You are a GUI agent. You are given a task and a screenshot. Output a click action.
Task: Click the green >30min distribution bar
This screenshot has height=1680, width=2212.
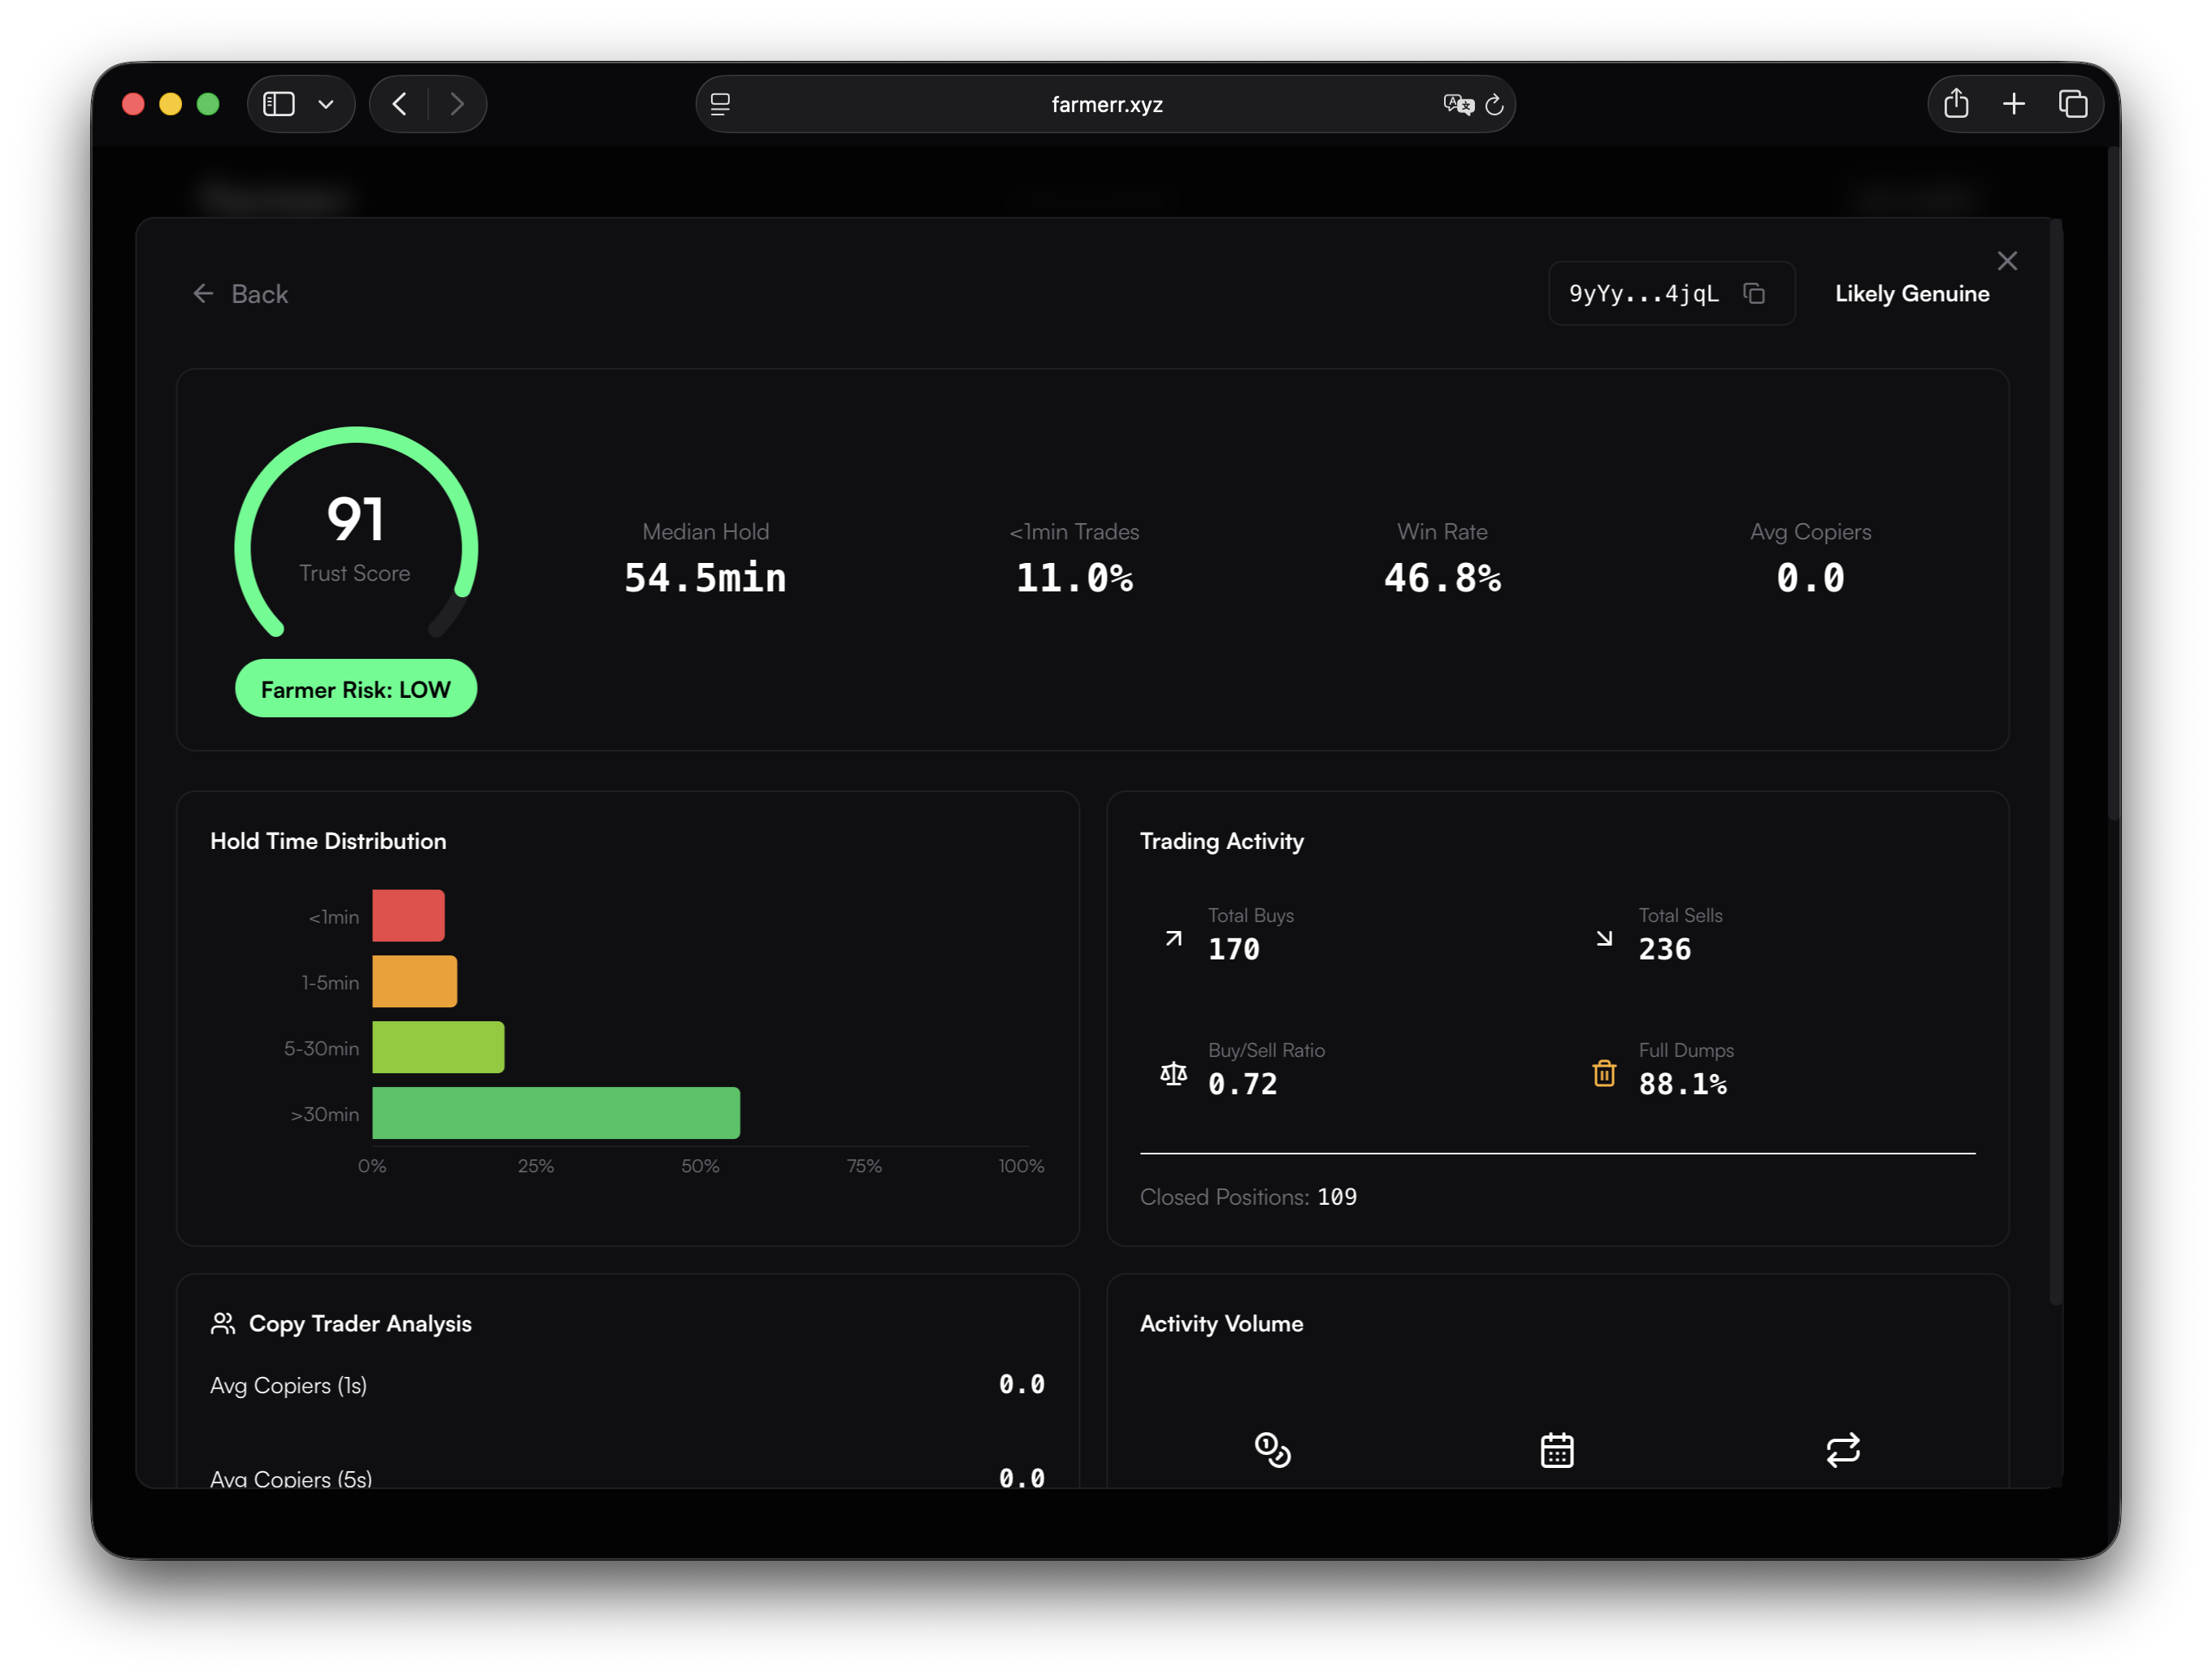[555, 1113]
